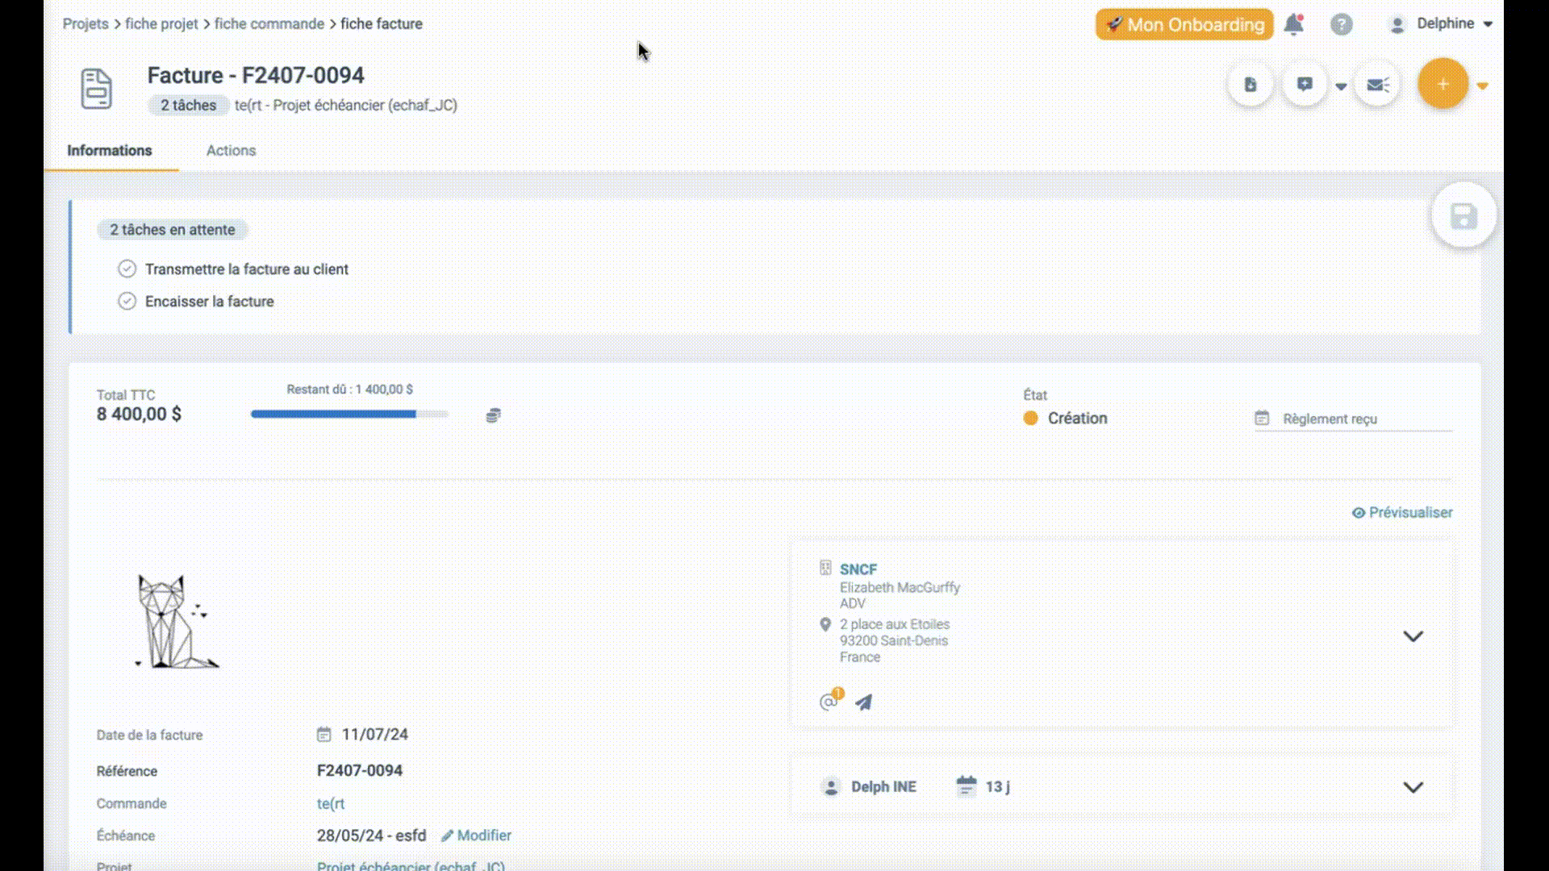Click the Prévisualiser eye link
Image resolution: width=1549 pixels, height=871 pixels.
pos(1402,513)
